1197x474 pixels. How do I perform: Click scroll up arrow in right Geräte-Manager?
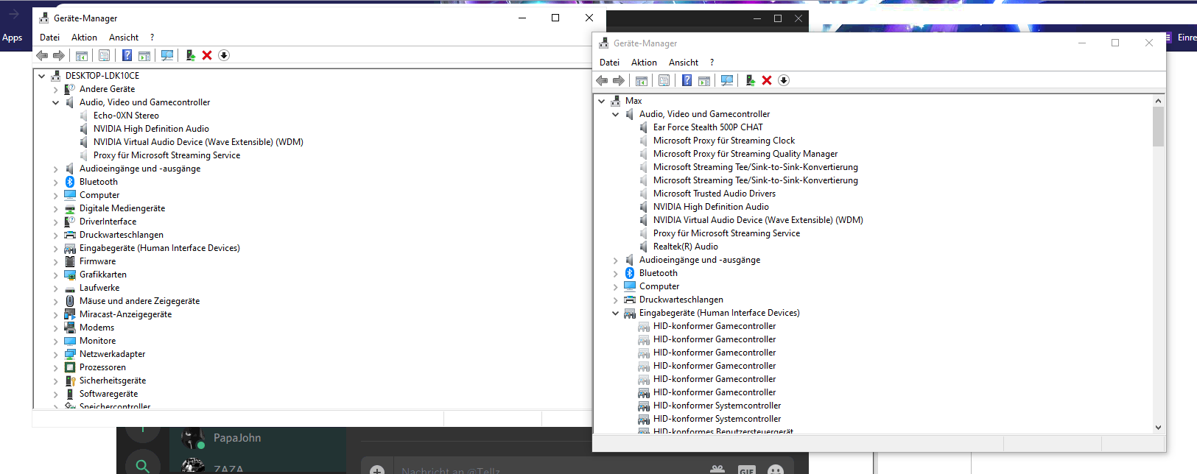(x=1158, y=101)
